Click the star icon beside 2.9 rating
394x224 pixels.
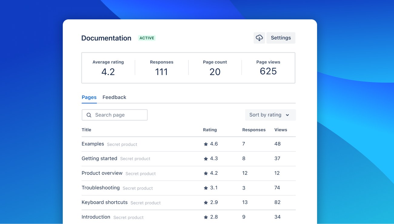pyautogui.click(x=206, y=203)
